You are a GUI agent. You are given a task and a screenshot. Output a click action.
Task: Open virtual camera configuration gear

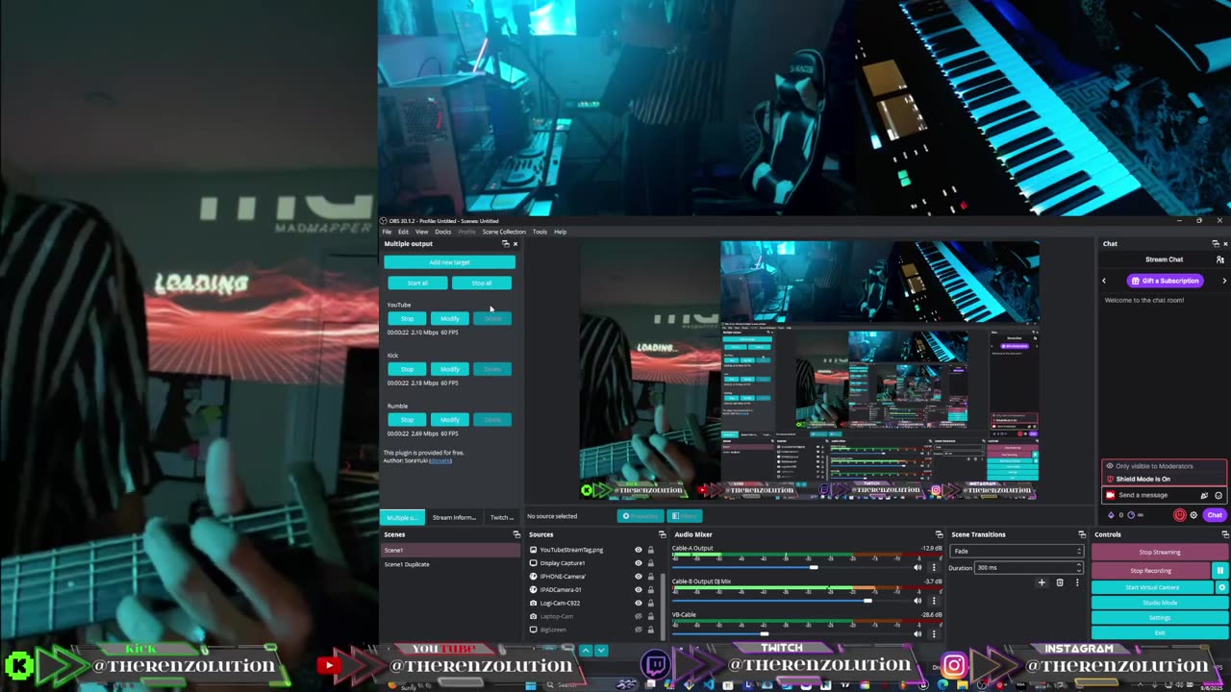pos(1222,587)
